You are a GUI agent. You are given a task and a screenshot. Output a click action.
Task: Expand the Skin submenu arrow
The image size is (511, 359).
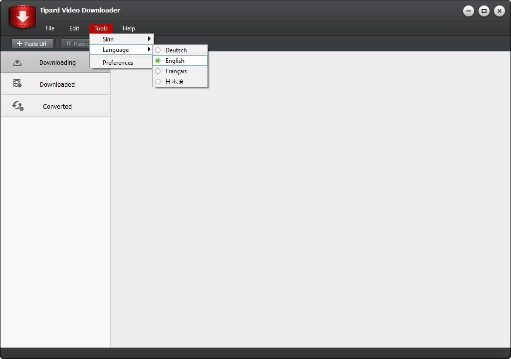149,39
